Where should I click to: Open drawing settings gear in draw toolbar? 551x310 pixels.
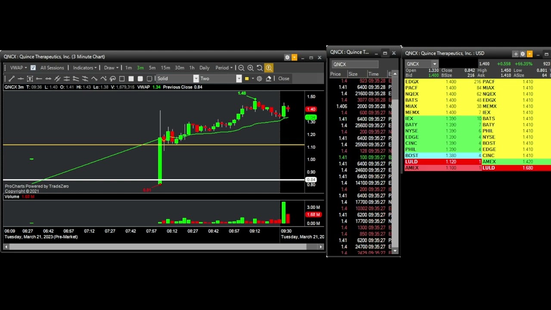tap(260, 78)
